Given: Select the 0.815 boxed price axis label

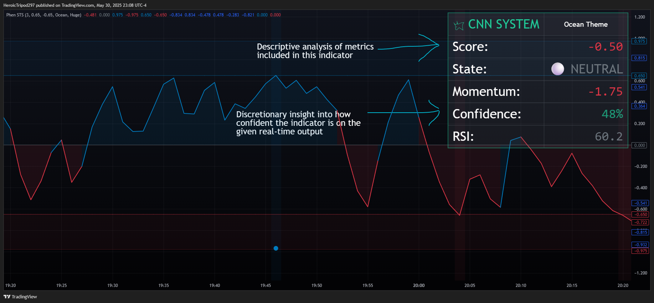Looking at the screenshot, I should [x=640, y=58].
